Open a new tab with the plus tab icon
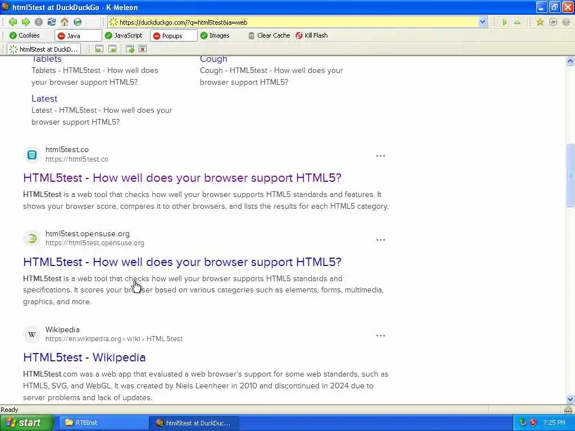575x431 pixels. pyautogui.click(x=130, y=49)
